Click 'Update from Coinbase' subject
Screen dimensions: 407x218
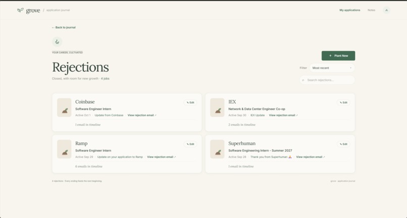click(109, 115)
